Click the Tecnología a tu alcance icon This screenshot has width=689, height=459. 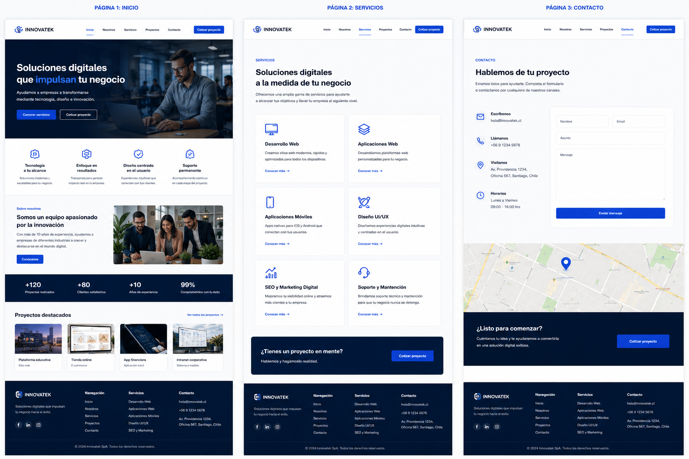point(35,154)
